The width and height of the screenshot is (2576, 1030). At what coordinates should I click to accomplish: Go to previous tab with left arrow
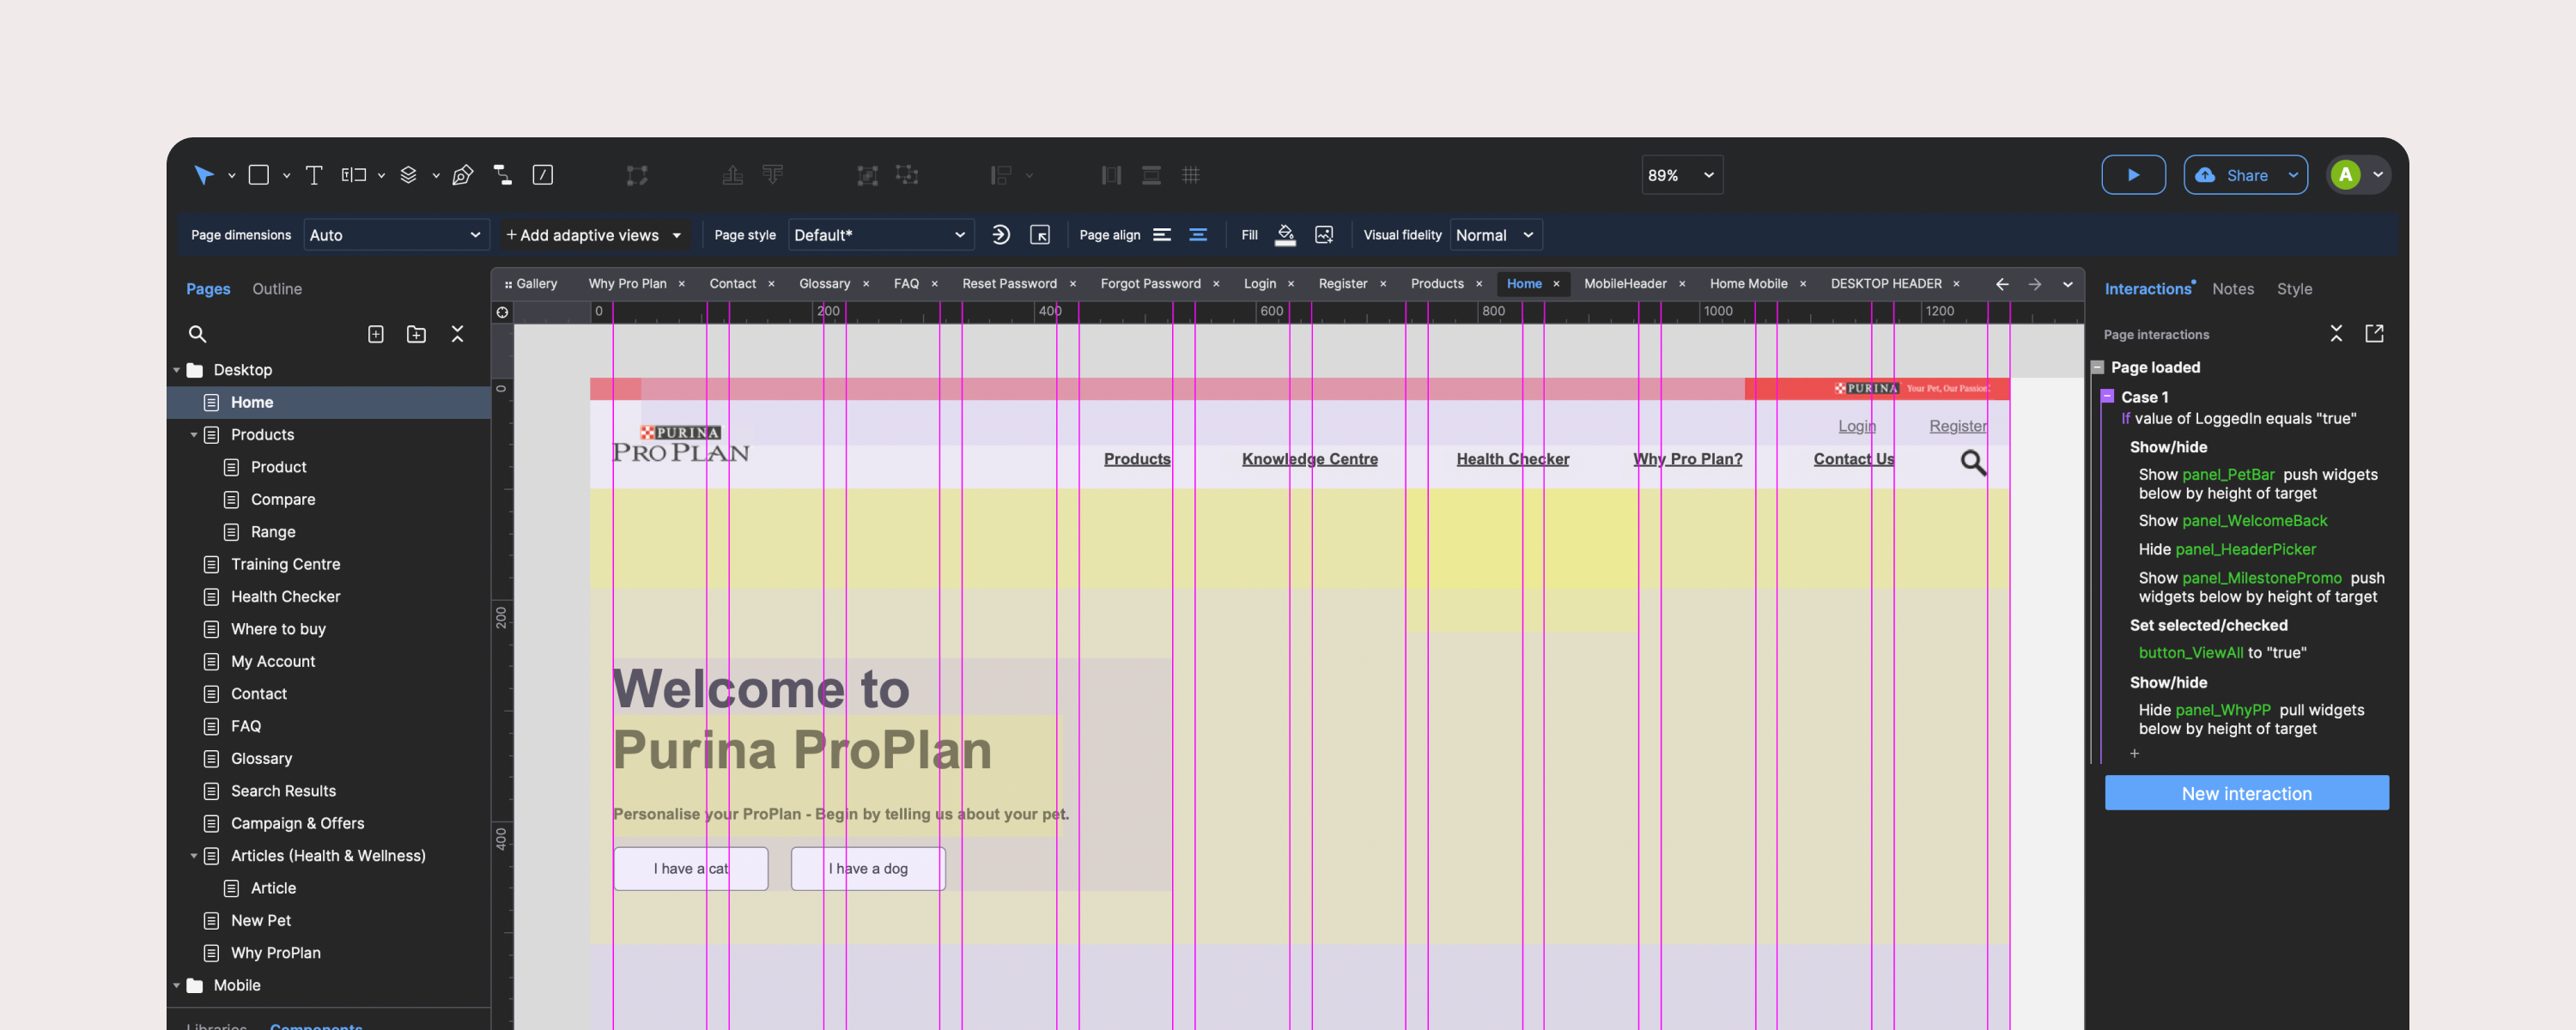click(x=2002, y=284)
